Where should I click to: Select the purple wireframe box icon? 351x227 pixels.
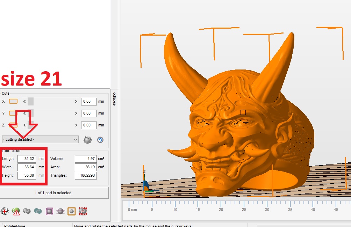(x=49, y=211)
